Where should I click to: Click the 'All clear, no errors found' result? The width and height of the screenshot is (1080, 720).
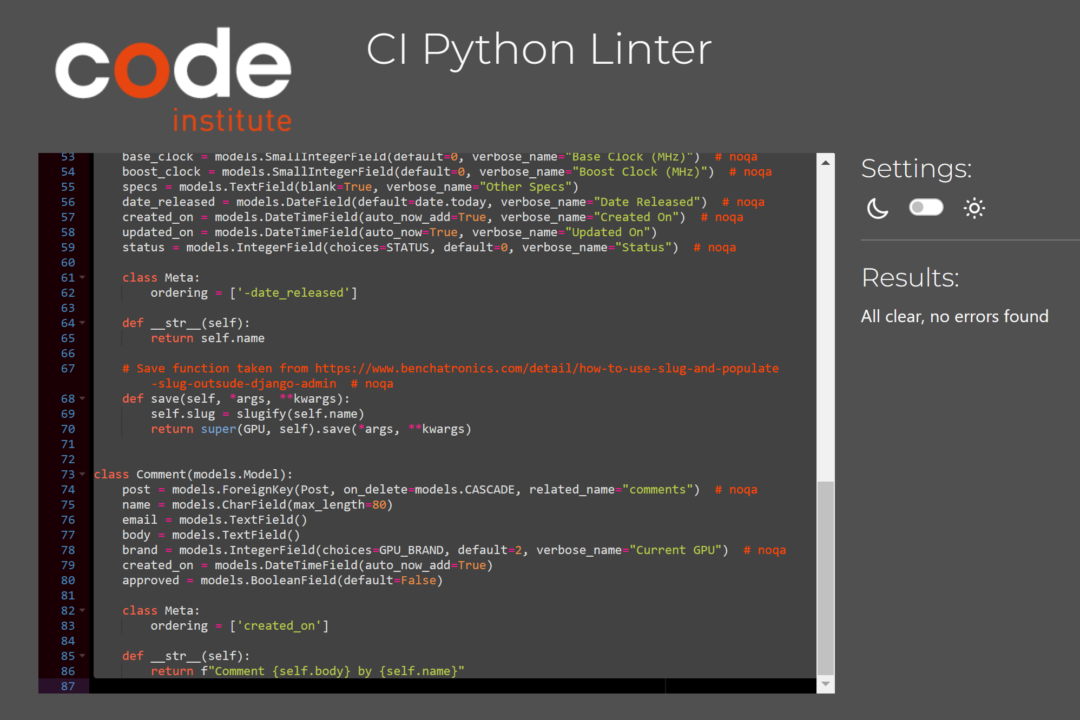(x=954, y=316)
